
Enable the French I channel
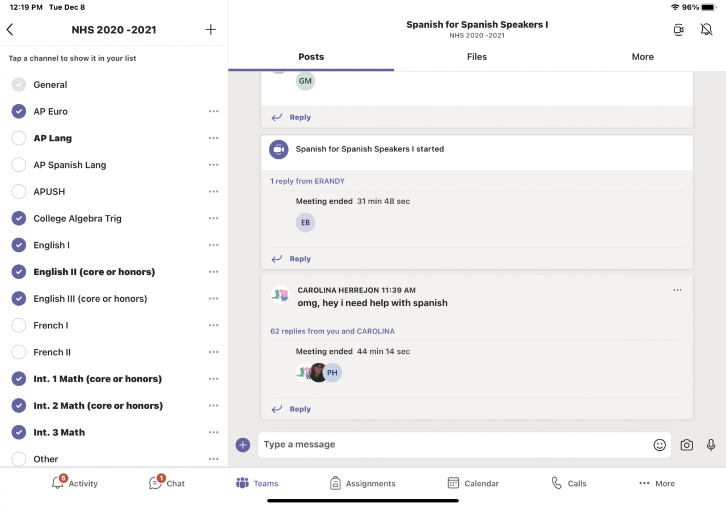click(19, 325)
